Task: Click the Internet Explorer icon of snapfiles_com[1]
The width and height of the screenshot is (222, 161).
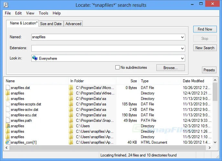Action: point(8,142)
